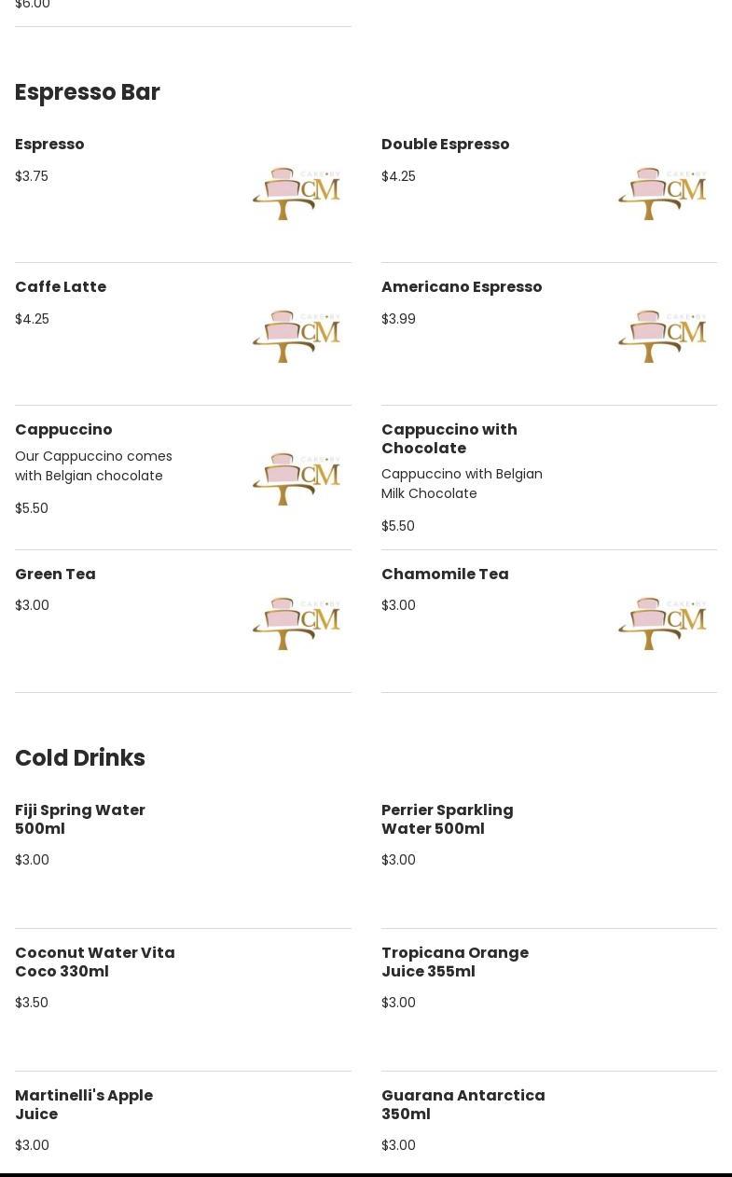
Task: Choose Coconut Water Vita Coco 330ml
Action: [95, 962]
